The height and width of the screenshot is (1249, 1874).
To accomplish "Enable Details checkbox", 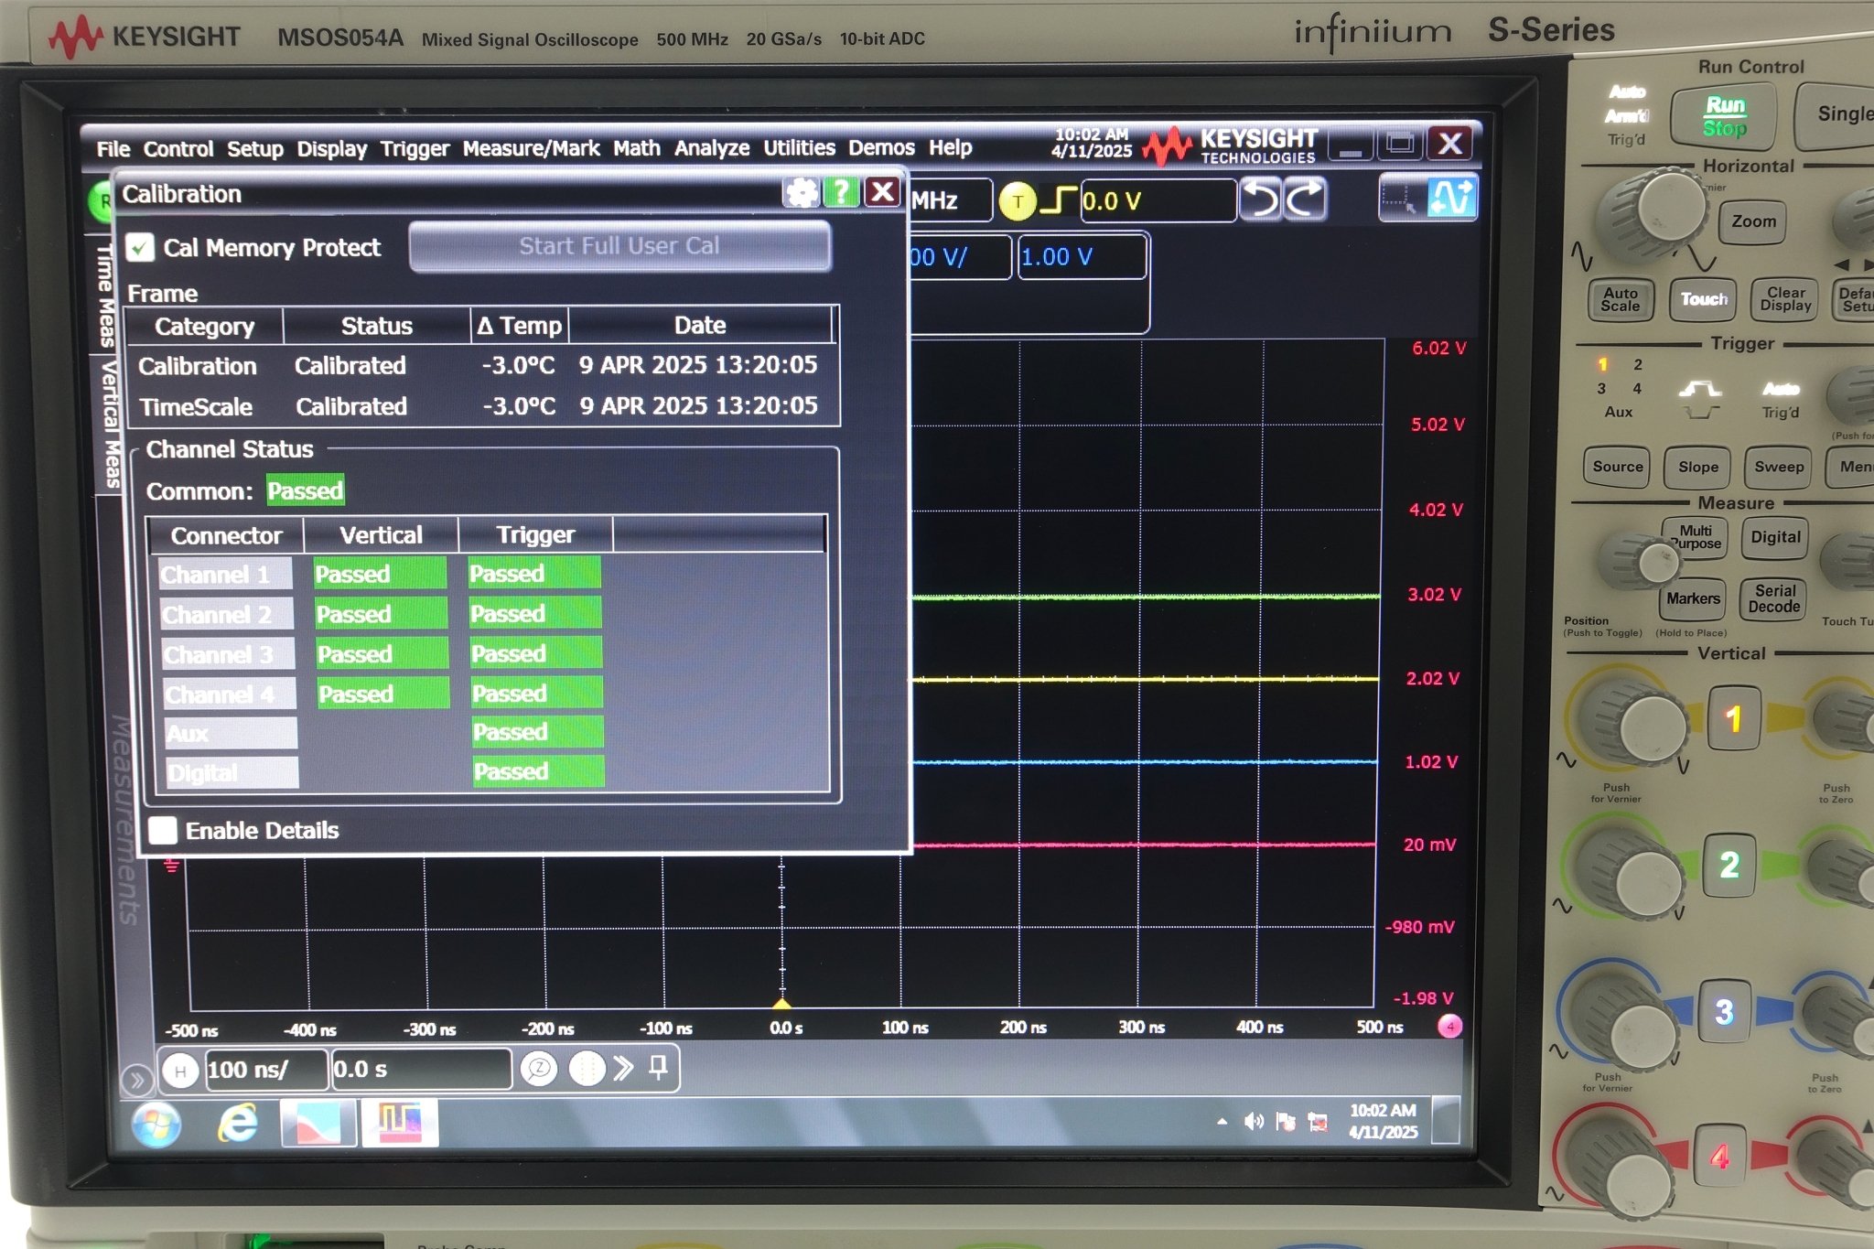I will [x=163, y=831].
